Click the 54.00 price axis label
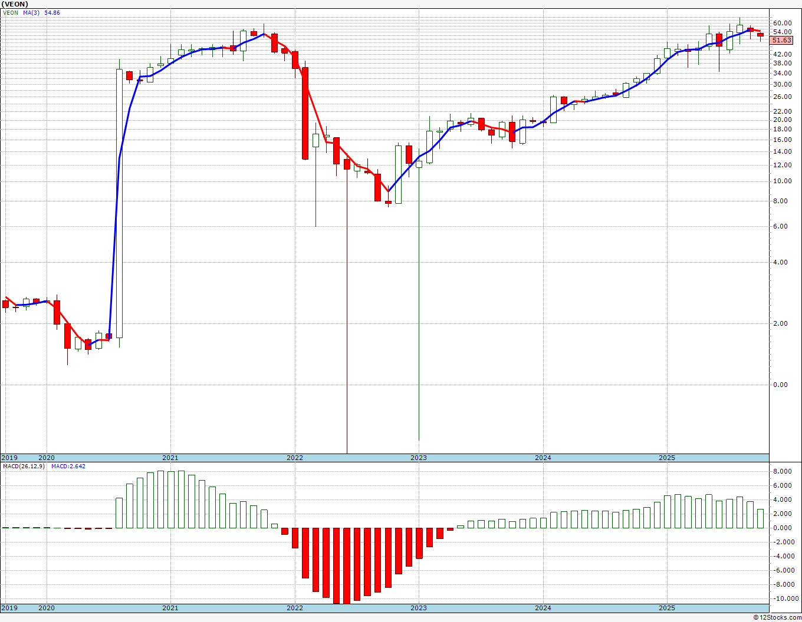The height and width of the screenshot is (622, 802). (783, 32)
